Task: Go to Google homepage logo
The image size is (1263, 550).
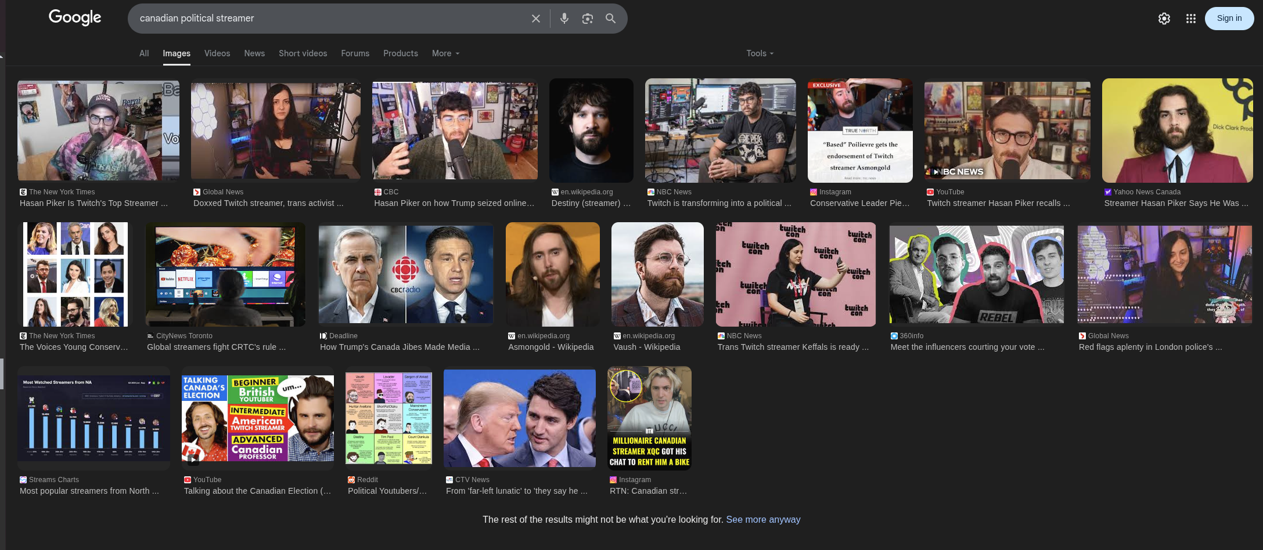Action: (75, 17)
